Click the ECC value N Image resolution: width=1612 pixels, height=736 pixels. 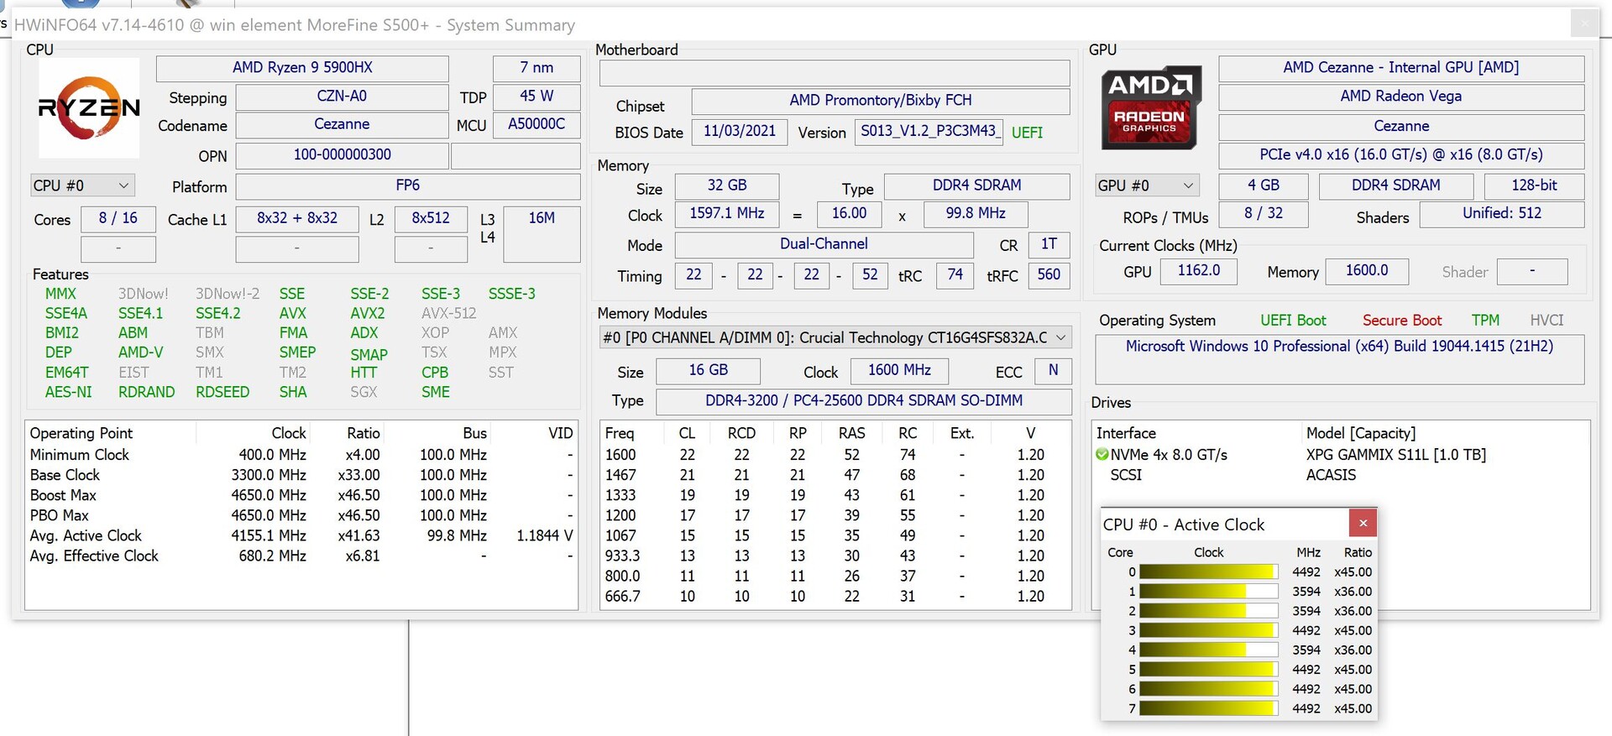point(1054,370)
